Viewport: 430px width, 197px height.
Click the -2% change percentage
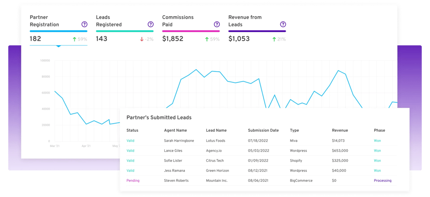coord(149,40)
